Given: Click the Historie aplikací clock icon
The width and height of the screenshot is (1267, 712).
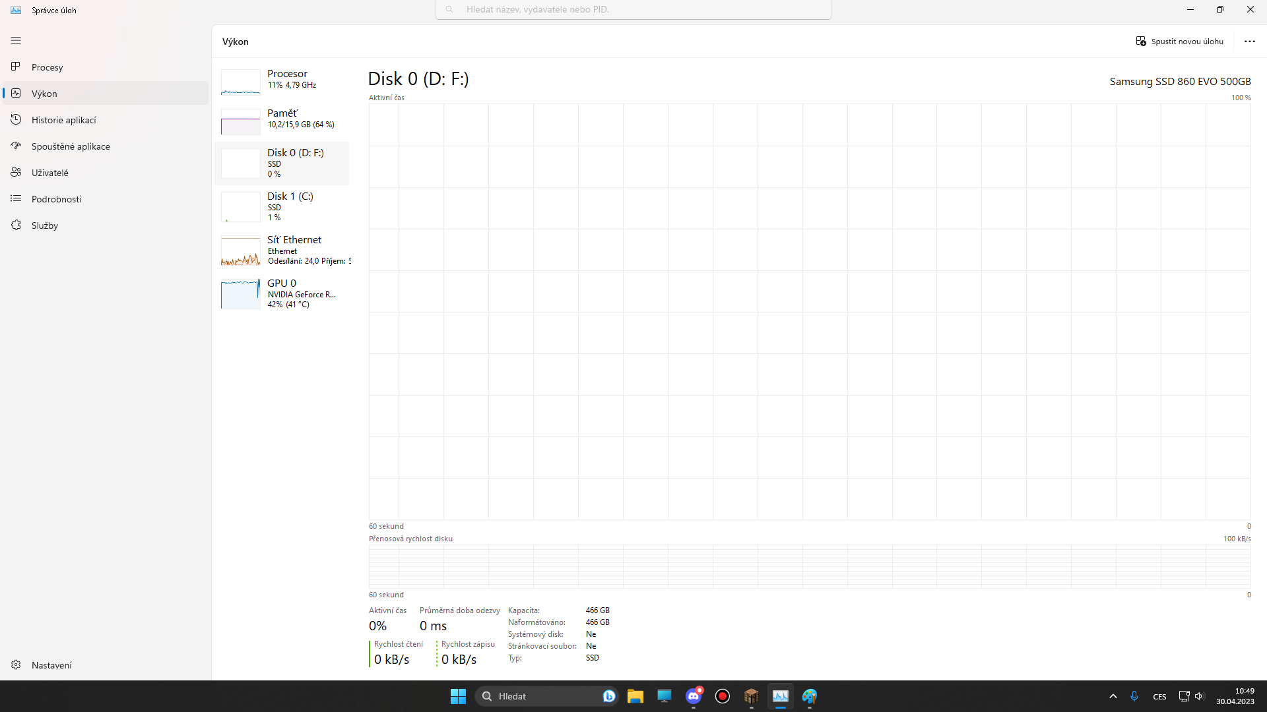Looking at the screenshot, I should click(16, 119).
